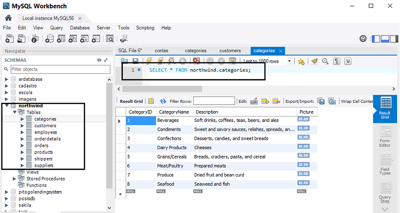Execute statement under cursor icon

(160, 61)
